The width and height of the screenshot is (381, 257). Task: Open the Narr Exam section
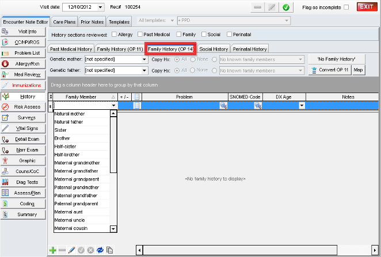(x=23, y=150)
